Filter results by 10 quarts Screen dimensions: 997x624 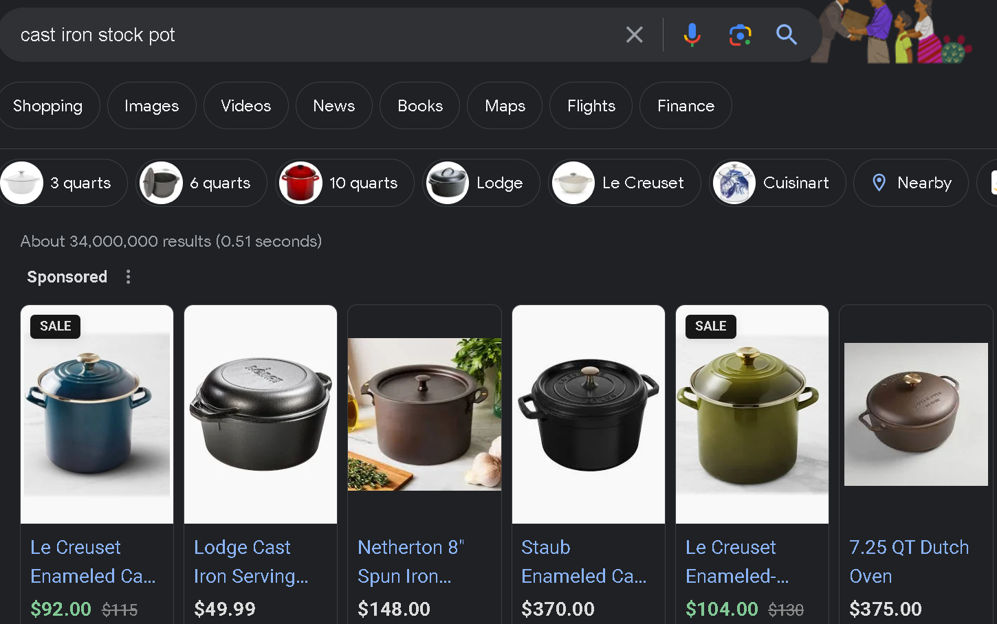(x=344, y=183)
